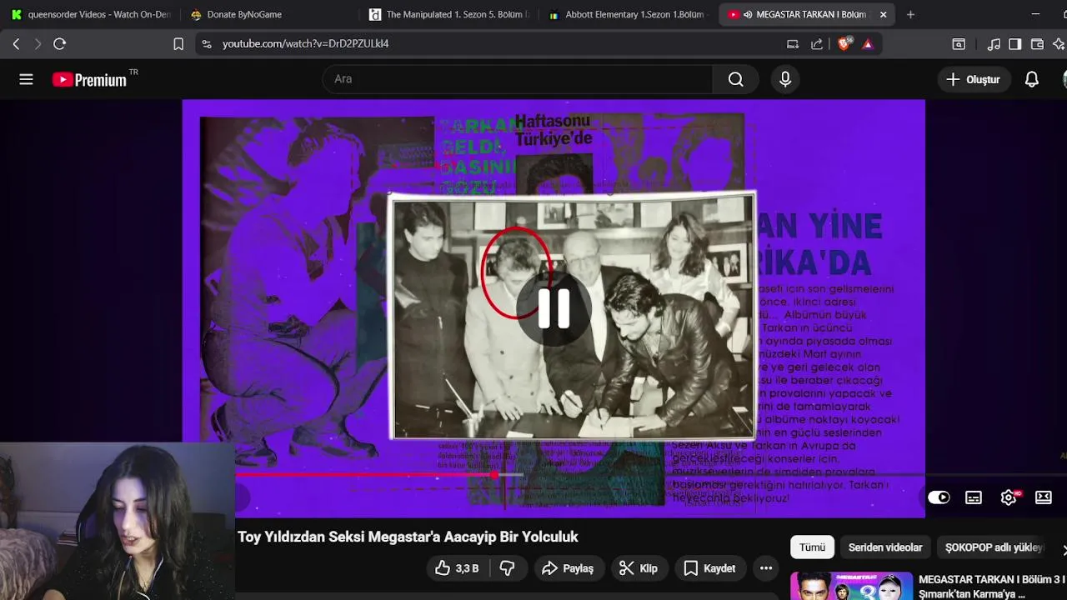Open picture-in-picture / install icon in address bar
Viewport: 1067px width, 600px height.
[x=793, y=44]
